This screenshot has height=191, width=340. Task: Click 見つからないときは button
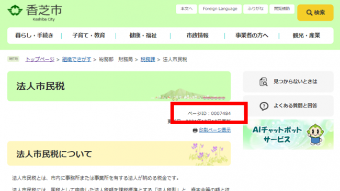tap(288, 82)
